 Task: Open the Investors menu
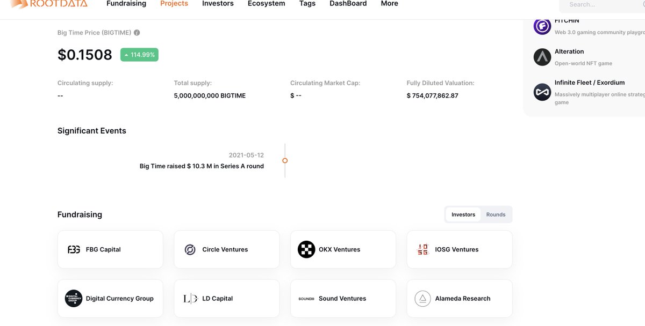click(218, 4)
